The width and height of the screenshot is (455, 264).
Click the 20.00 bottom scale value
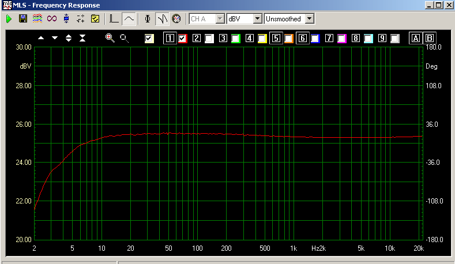(x=24, y=240)
